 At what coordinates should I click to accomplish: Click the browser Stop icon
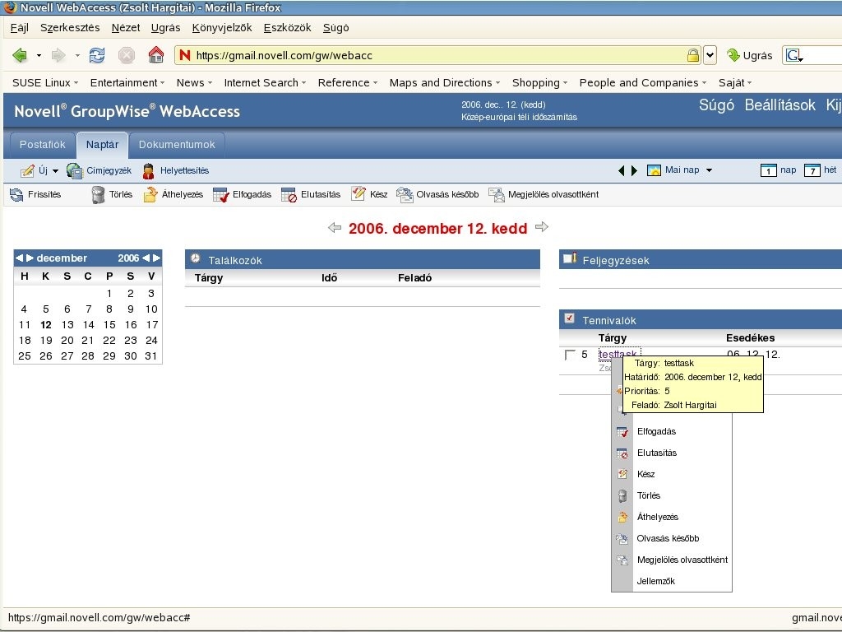click(x=126, y=55)
